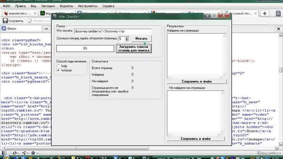Click 'Сохранить в файл' under not-found pages list
This screenshot has height=159, width=283.
195,139
